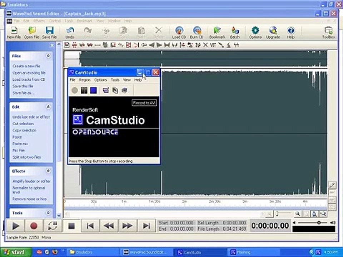
Task: Click the Open File toolbar icon
Action: pos(31,32)
